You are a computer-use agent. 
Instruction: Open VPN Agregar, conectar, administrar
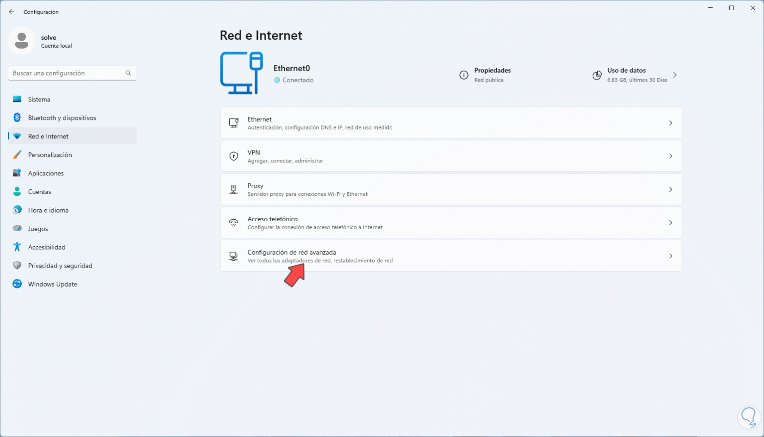click(451, 156)
